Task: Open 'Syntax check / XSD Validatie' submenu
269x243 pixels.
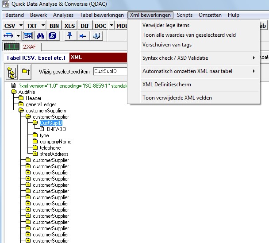Action: coord(175,58)
